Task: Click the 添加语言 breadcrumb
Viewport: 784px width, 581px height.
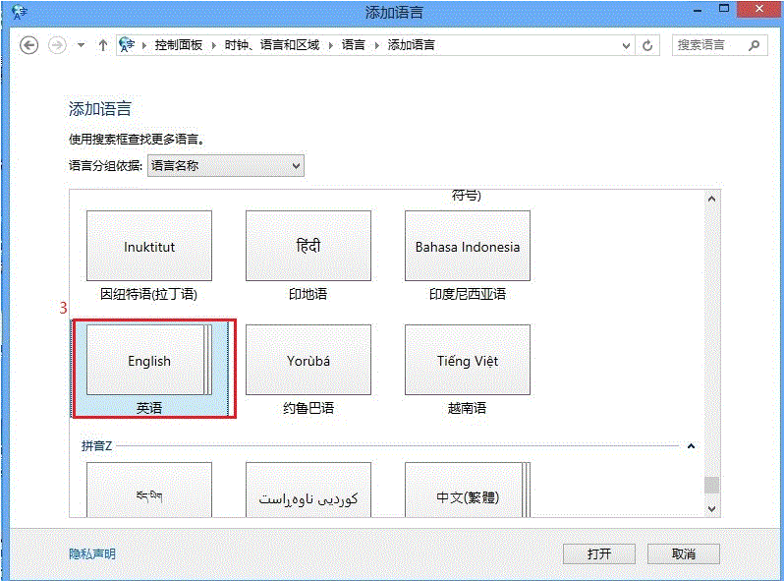Action: [411, 45]
